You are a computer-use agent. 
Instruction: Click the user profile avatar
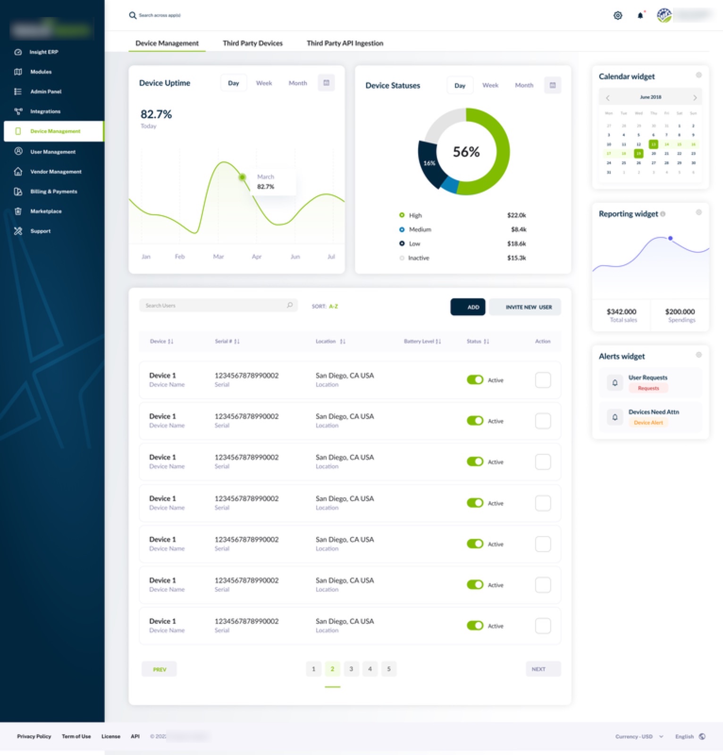[x=664, y=16]
